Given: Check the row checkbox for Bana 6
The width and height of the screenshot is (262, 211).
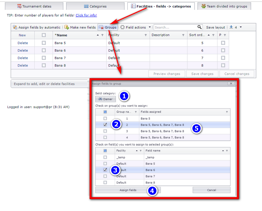Looking at the screenshot, I should tap(44, 50).
